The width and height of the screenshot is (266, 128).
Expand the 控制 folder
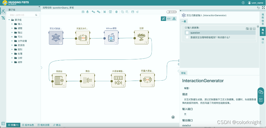(12, 50)
